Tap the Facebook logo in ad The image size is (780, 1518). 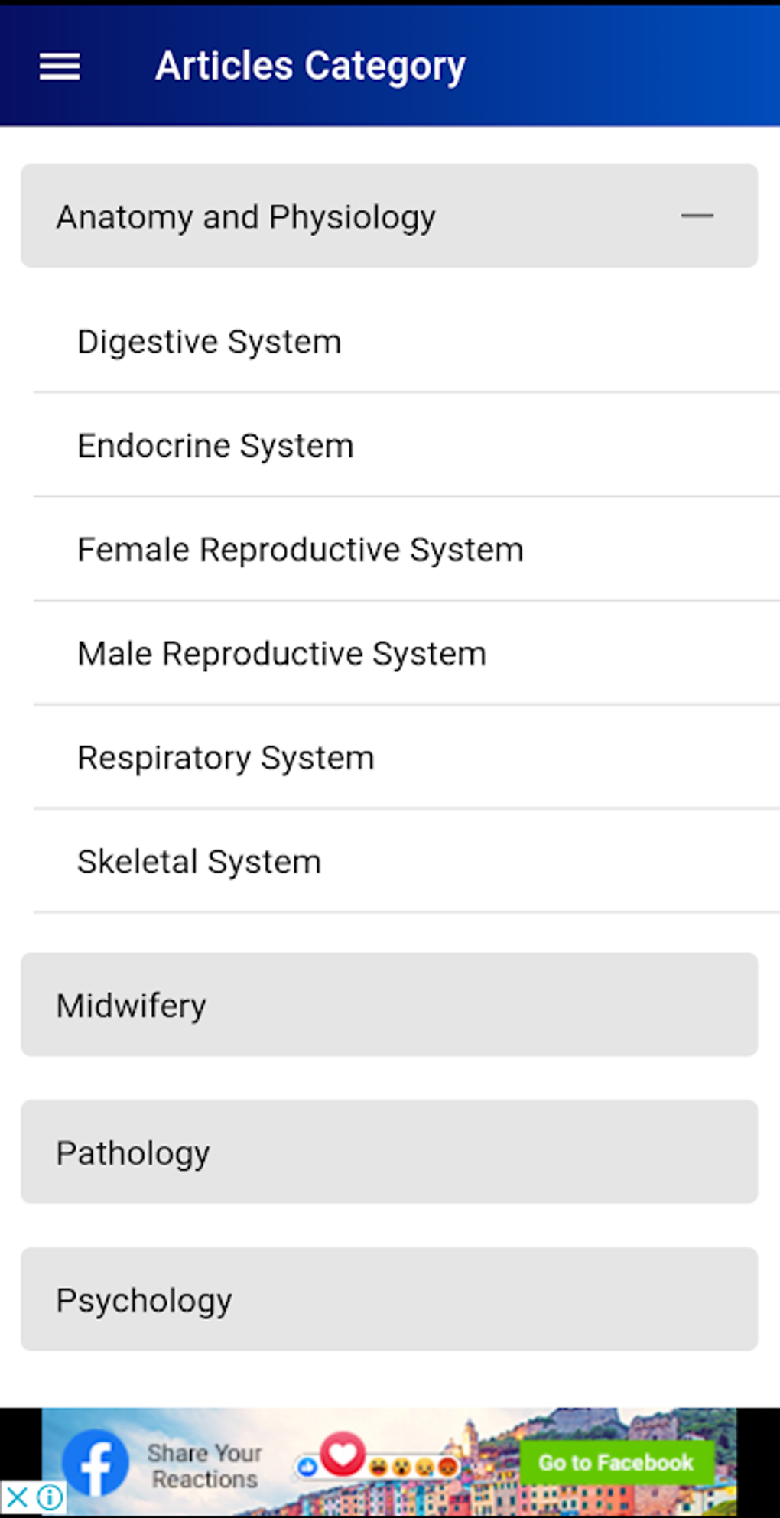[x=96, y=1462]
